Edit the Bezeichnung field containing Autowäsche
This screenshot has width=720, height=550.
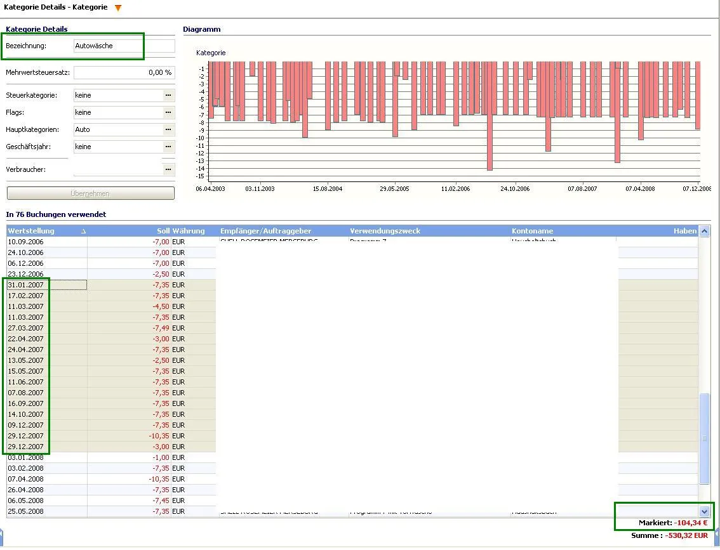124,46
